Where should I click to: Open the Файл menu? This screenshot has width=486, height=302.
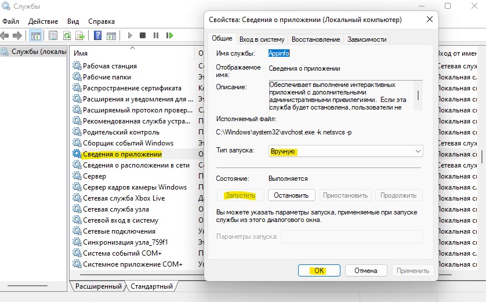click(11, 21)
